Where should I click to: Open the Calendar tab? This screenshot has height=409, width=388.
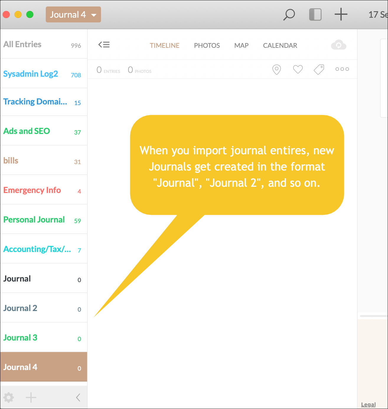[x=280, y=45]
